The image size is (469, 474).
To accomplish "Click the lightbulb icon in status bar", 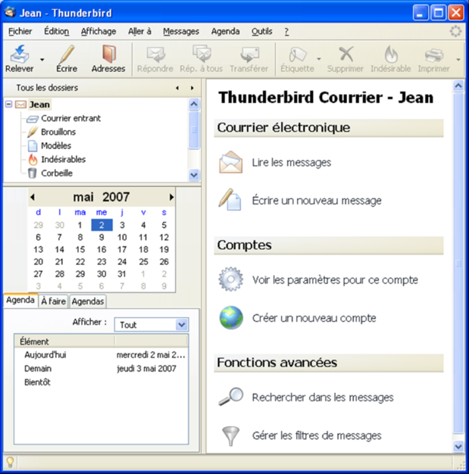I will [x=11, y=462].
